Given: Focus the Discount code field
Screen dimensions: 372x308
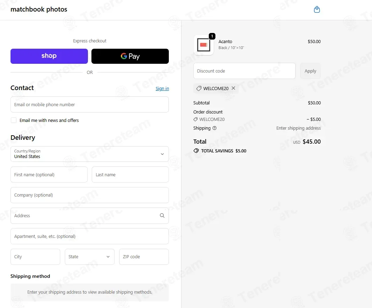Looking at the screenshot, I should 244,71.
